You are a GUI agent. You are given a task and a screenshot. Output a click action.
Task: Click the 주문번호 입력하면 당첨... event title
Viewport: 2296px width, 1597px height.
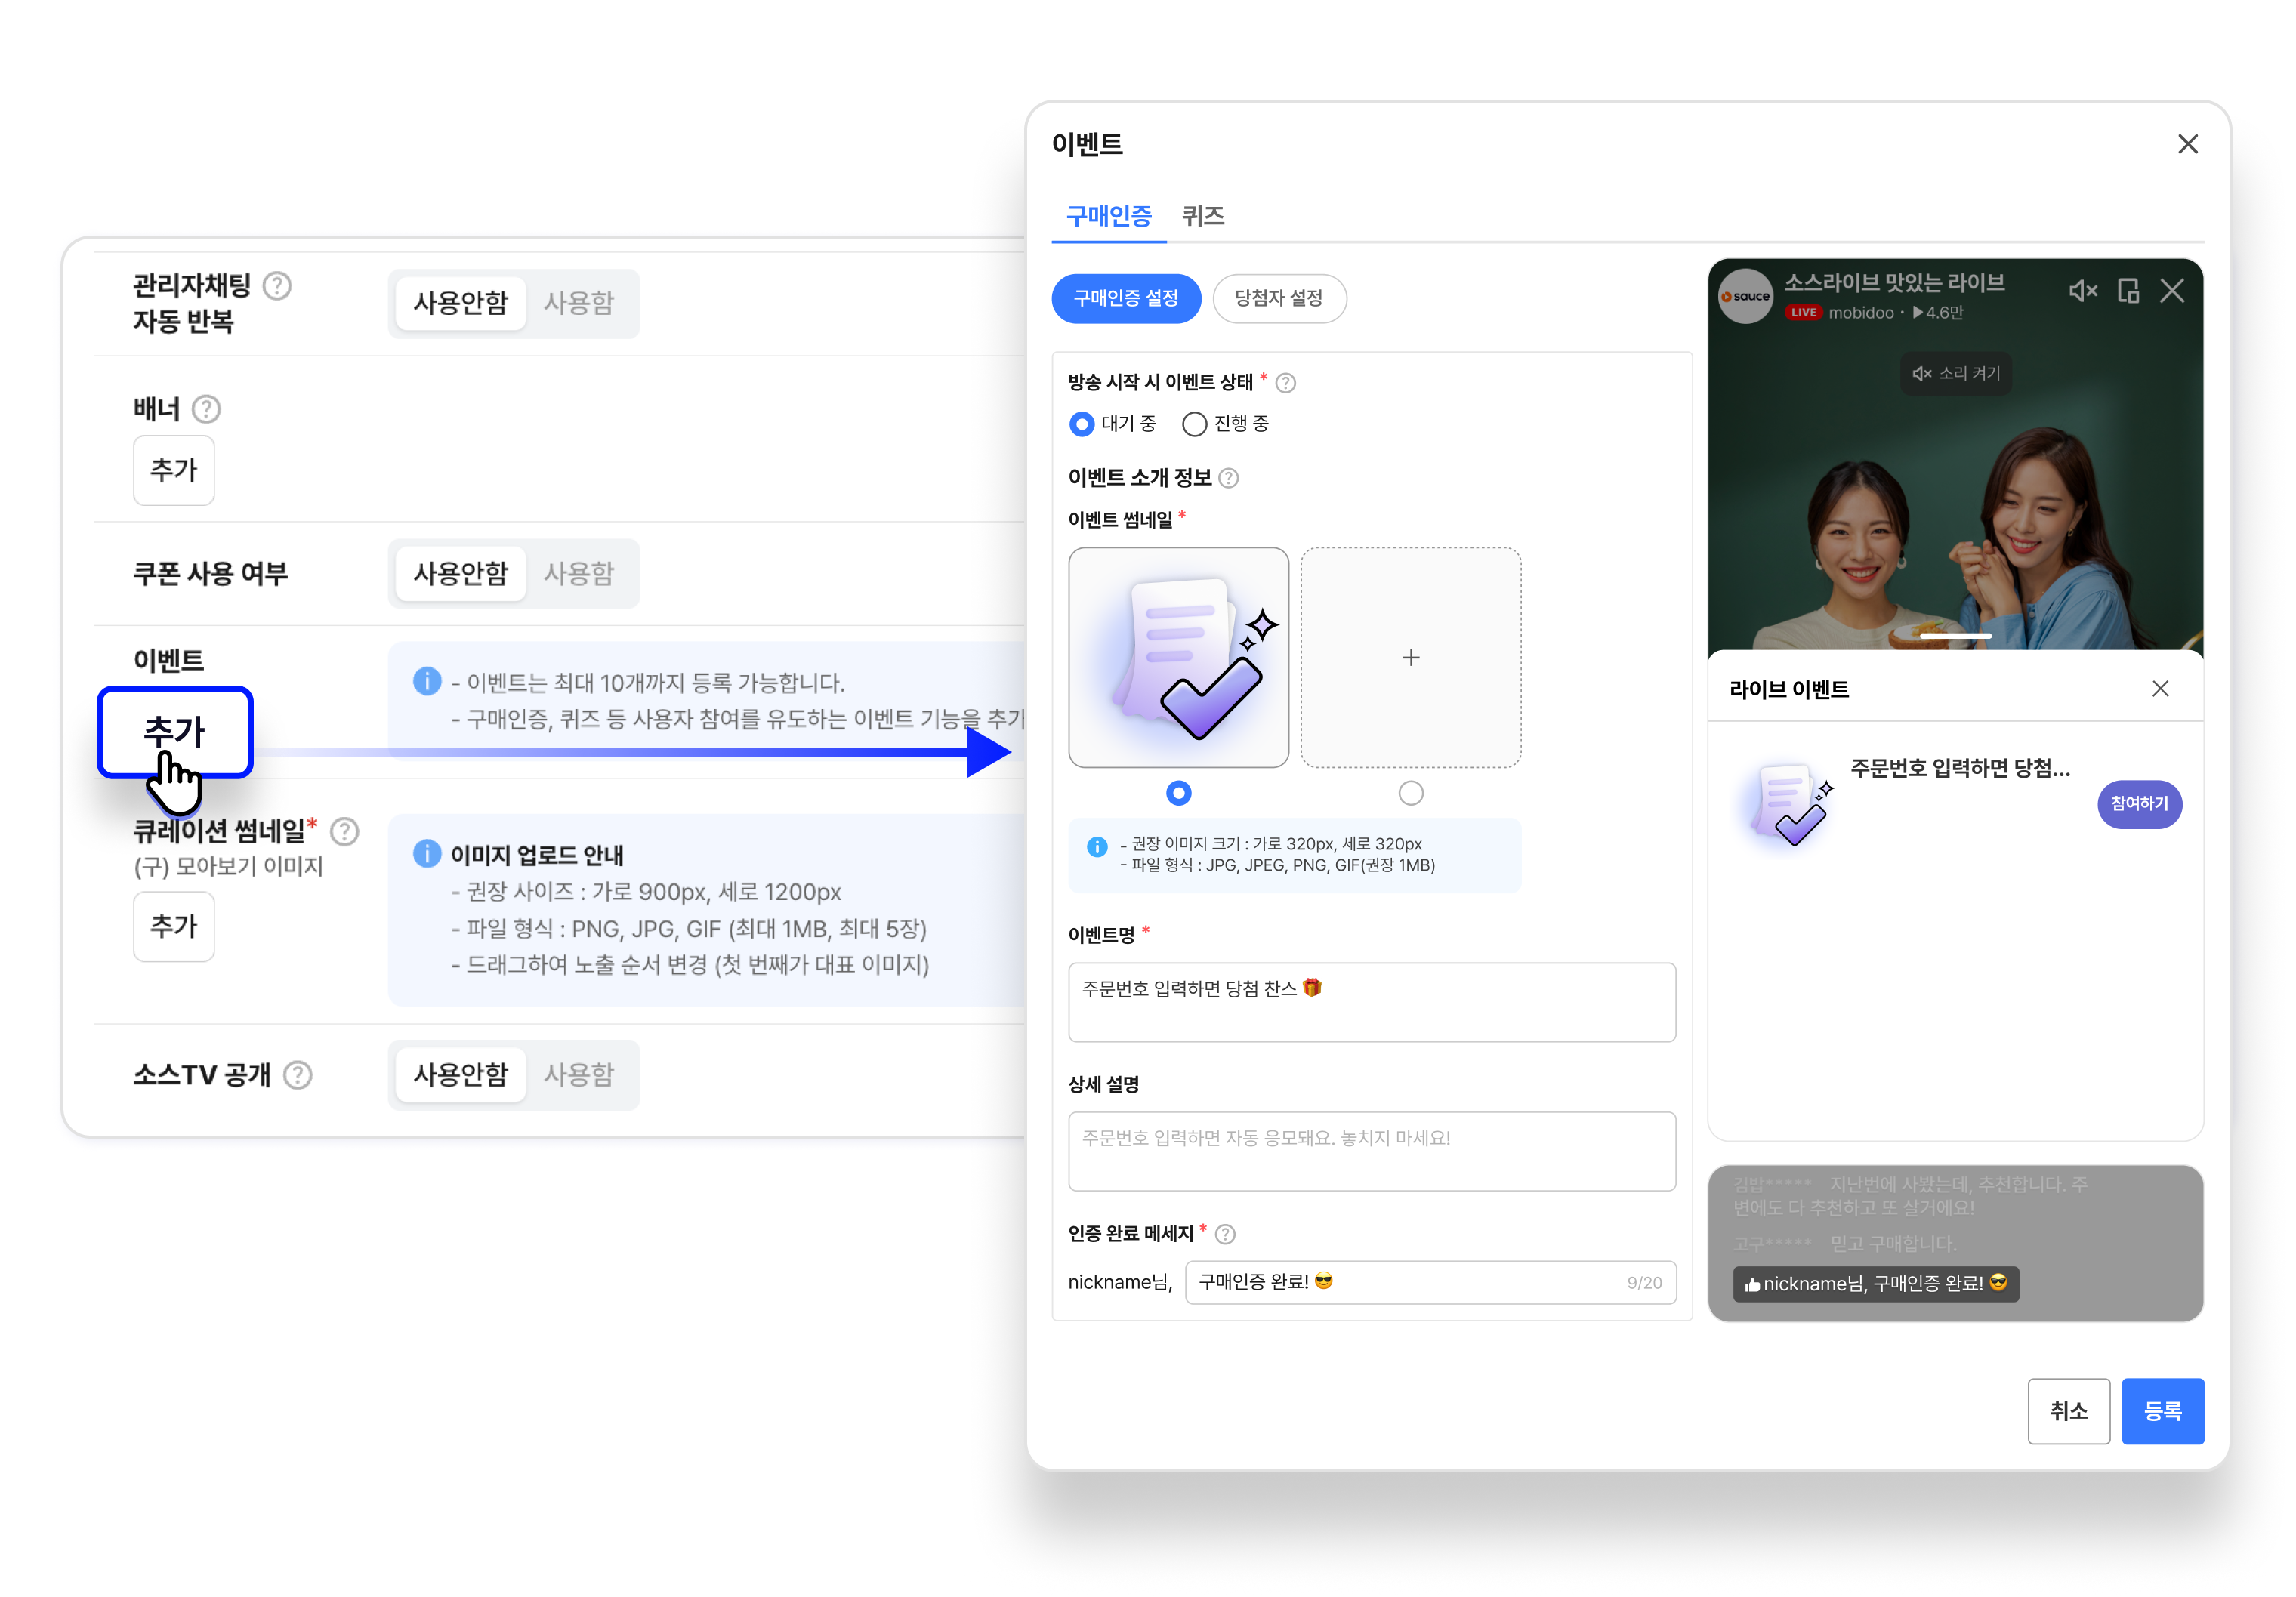pos(1959,768)
